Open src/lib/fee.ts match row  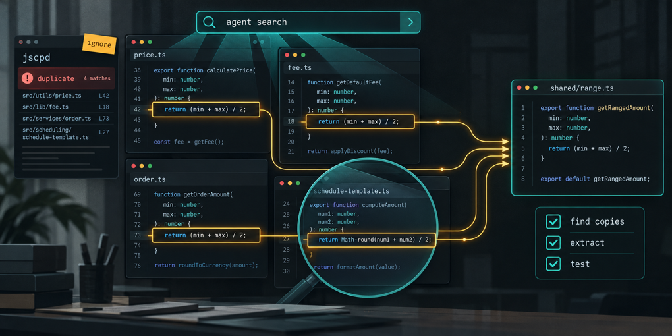point(66,107)
